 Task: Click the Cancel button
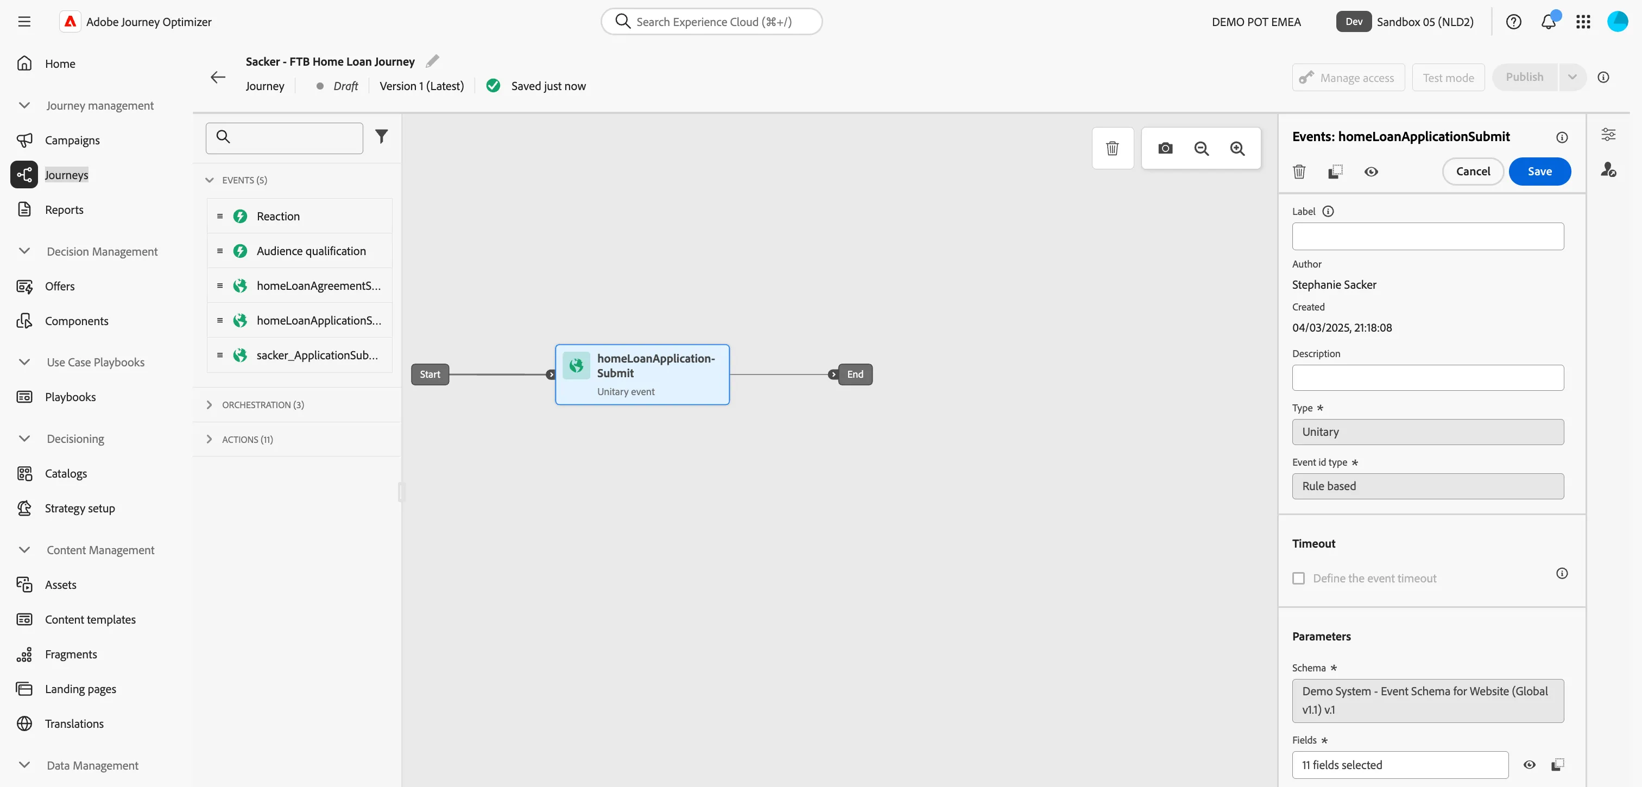pyautogui.click(x=1473, y=172)
